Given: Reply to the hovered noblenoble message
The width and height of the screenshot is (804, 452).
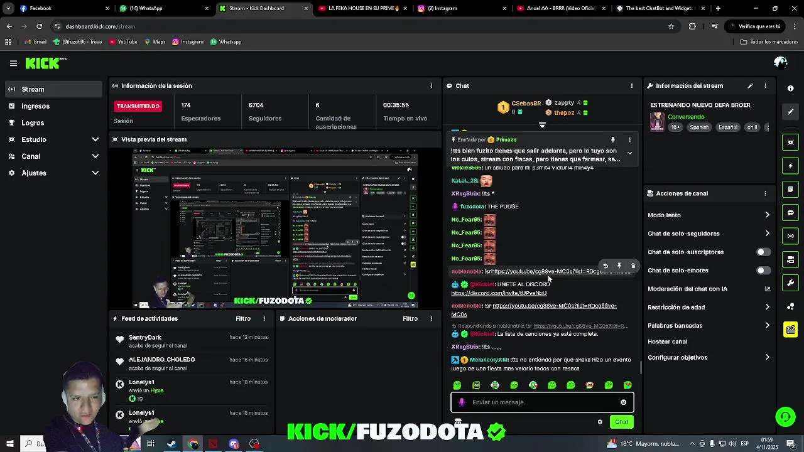Looking at the screenshot, I should click(x=606, y=266).
